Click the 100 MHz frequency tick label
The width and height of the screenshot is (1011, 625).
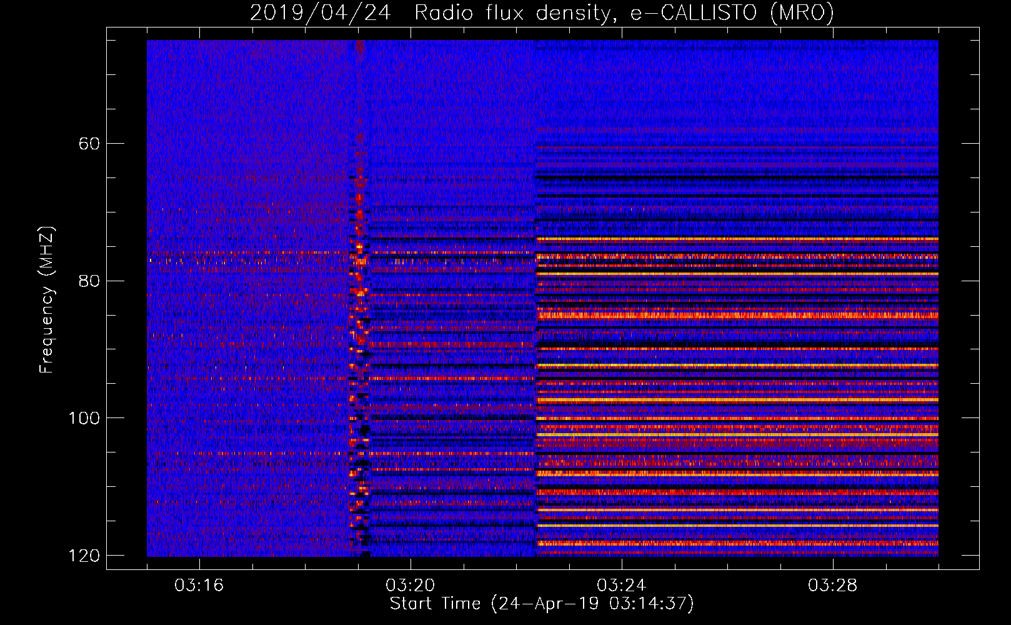click(x=84, y=418)
